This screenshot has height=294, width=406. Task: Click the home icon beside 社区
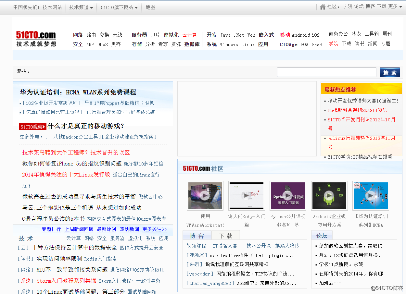(x=323, y=6)
